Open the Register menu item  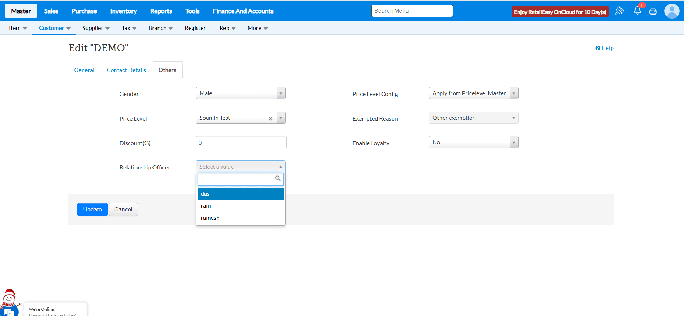pos(195,28)
